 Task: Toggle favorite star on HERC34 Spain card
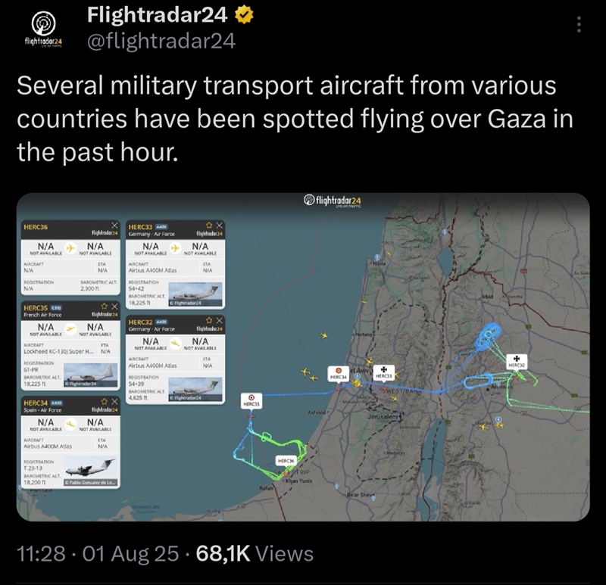click(x=104, y=401)
